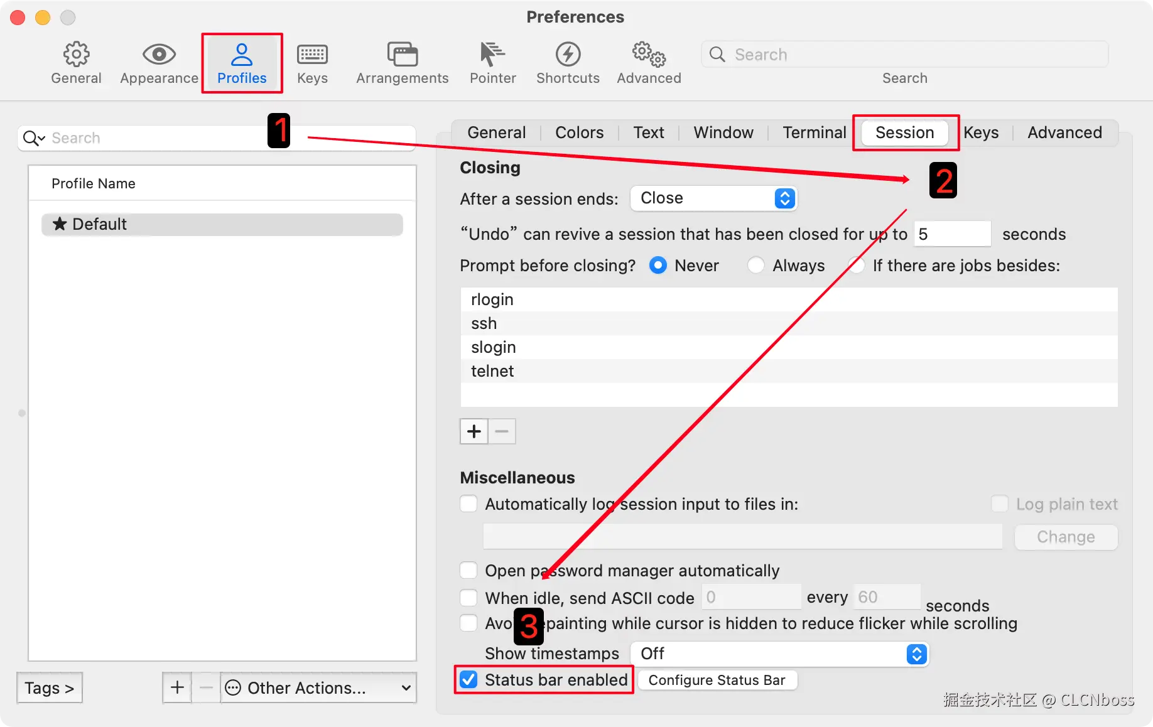Open the Arrangements windows icon

[x=403, y=55]
